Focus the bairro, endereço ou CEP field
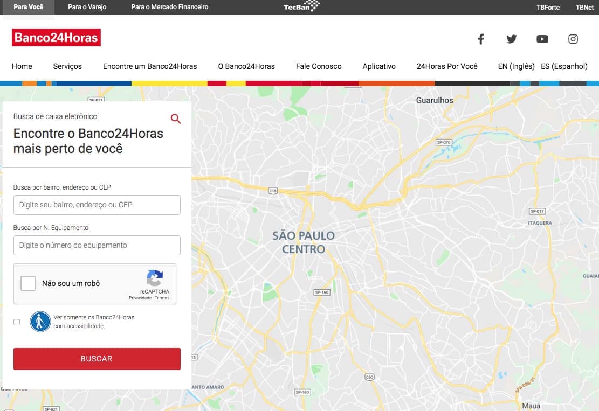 click(x=97, y=205)
